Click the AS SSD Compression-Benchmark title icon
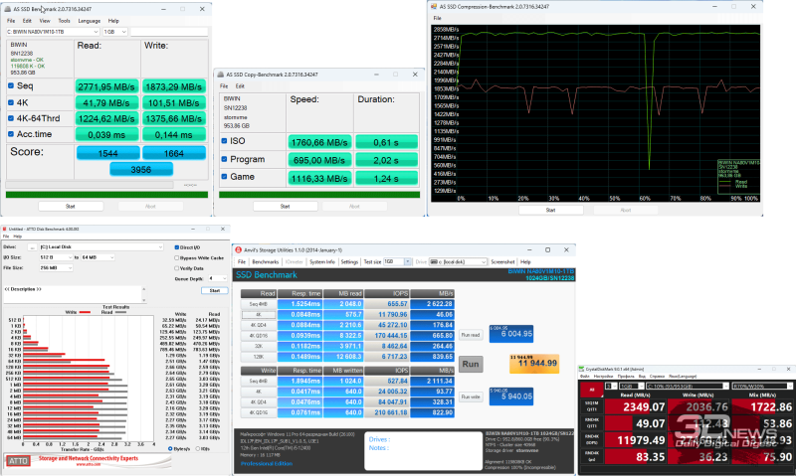 [x=436, y=6]
